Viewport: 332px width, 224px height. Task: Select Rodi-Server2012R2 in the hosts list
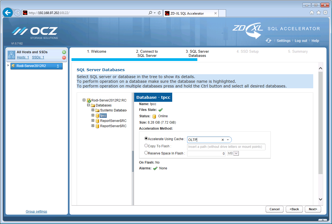tap(36, 66)
